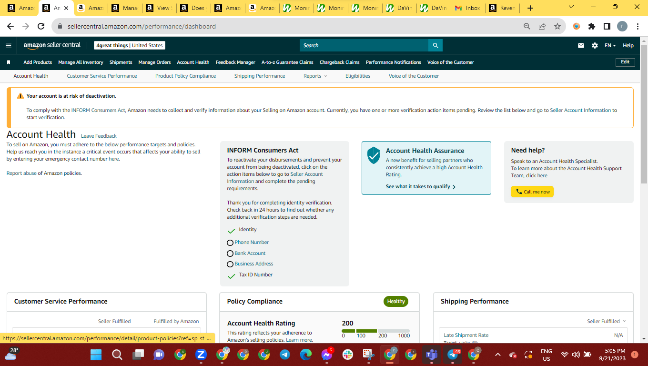Expand the Reports dropdown
Image resolution: width=648 pixels, height=366 pixels.
pos(315,76)
